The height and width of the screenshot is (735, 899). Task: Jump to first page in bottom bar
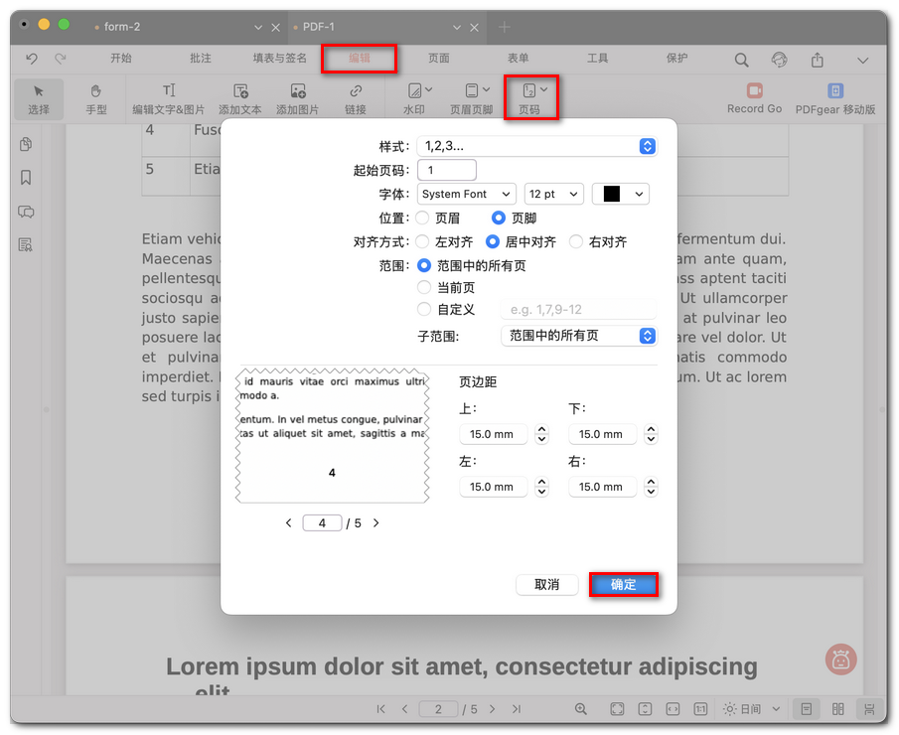pos(380,709)
